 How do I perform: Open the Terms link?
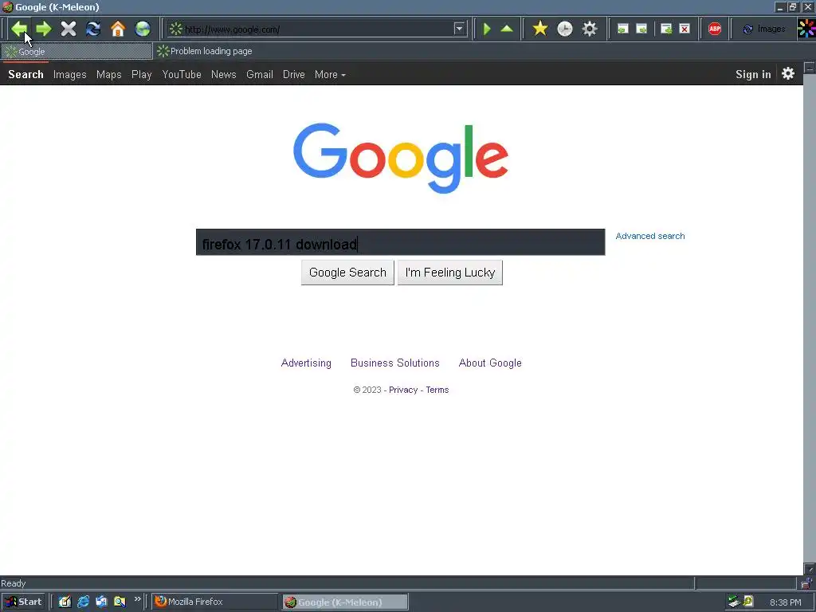(437, 390)
